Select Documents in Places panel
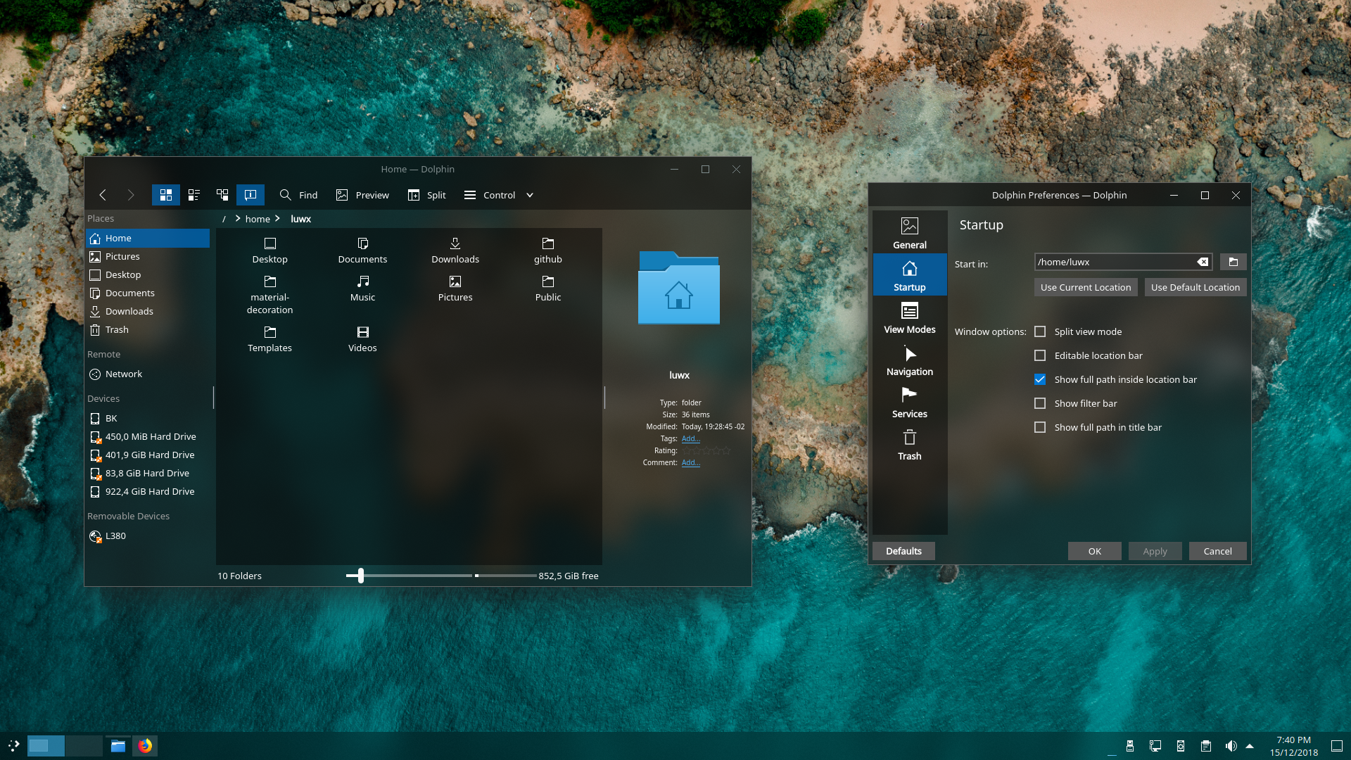The height and width of the screenshot is (760, 1351). coord(148,293)
